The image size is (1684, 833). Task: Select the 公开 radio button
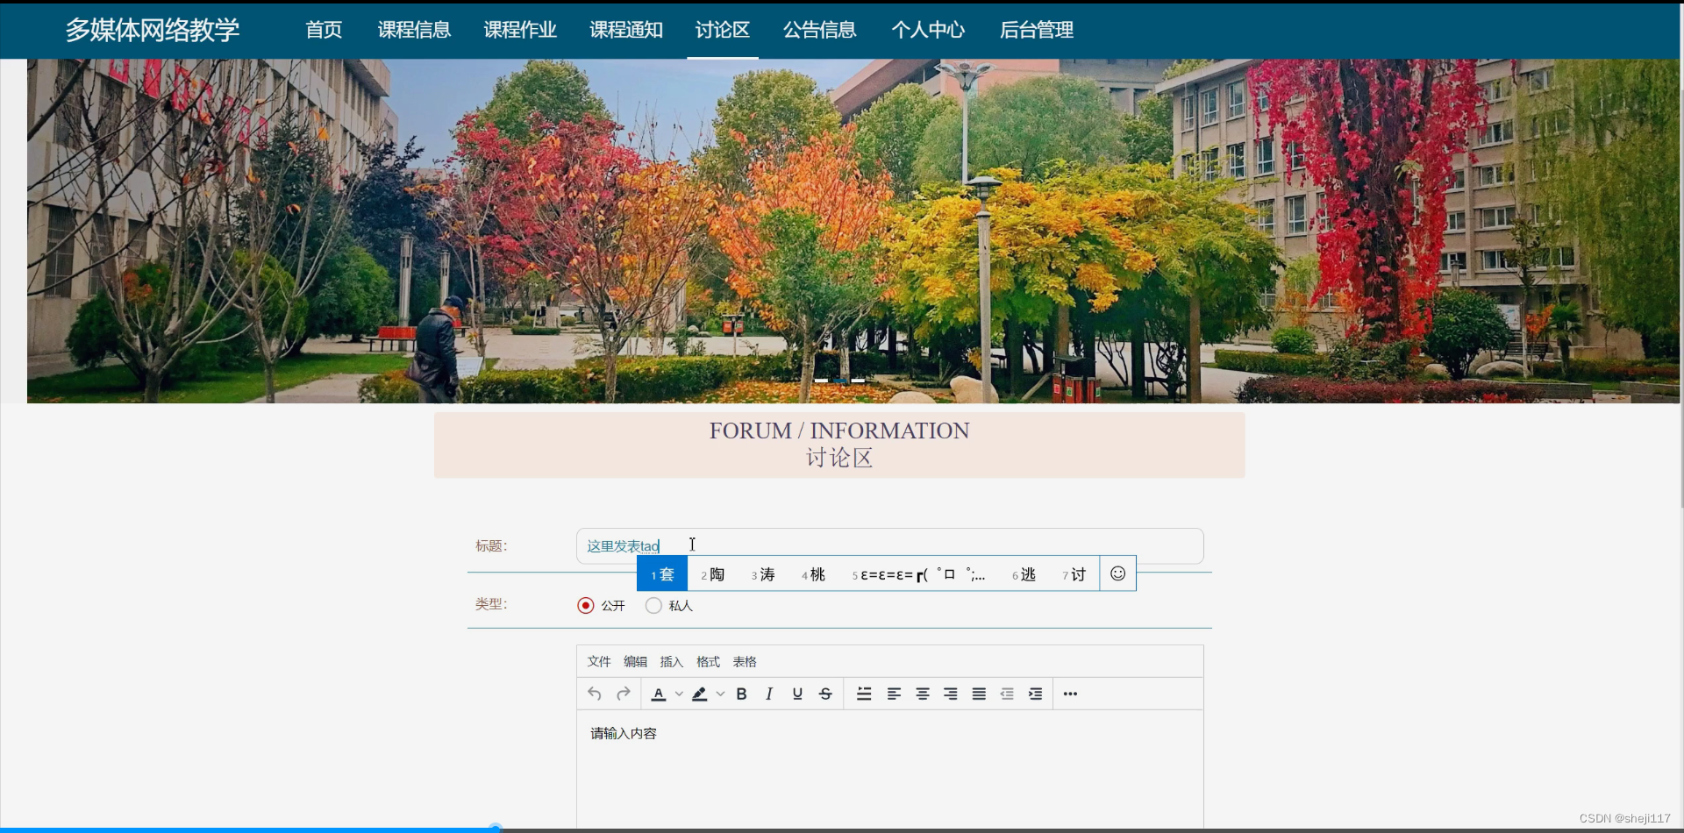click(x=585, y=605)
